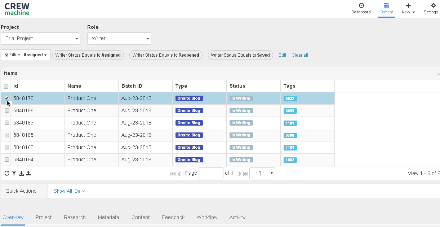Viewport: 440px width, 227px height.
Task: Check the row 5840169 checkbox
Action: [x=7, y=123]
